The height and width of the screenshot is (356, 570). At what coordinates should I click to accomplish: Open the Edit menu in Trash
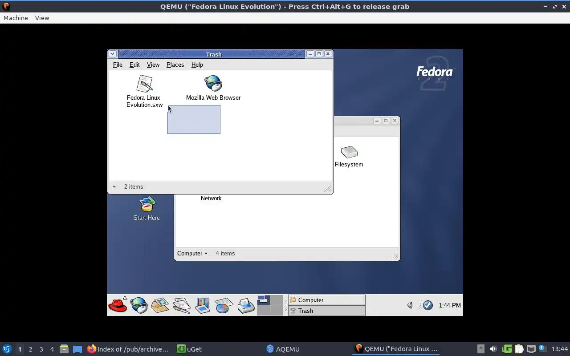pyautogui.click(x=134, y=65)
